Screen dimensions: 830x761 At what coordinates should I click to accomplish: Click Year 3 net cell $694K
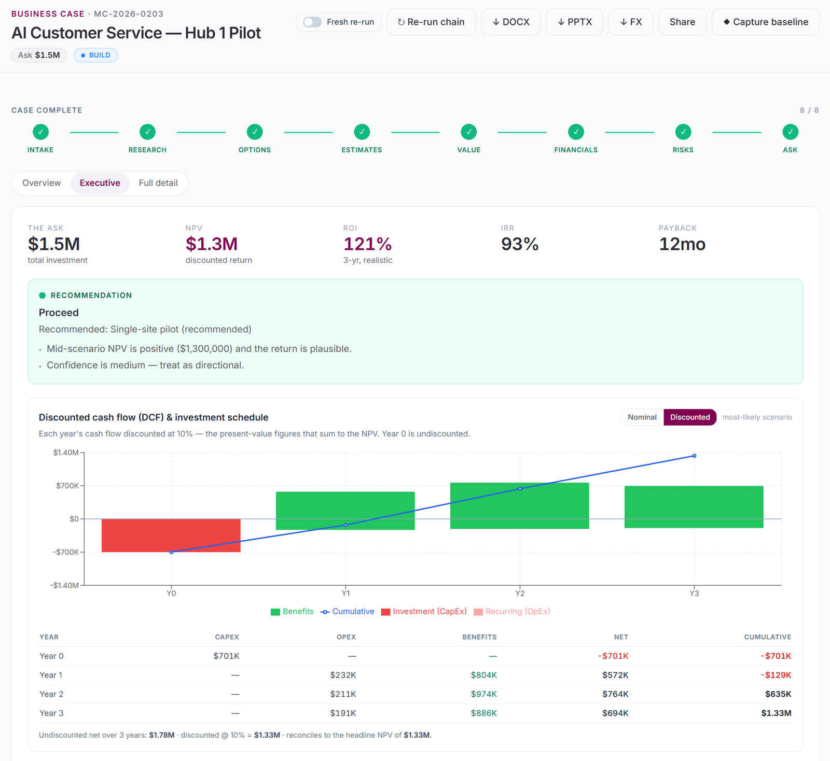[615, 713]
